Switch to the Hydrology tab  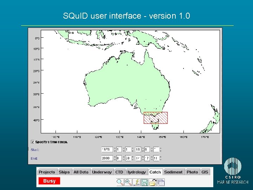coord(136,172)
